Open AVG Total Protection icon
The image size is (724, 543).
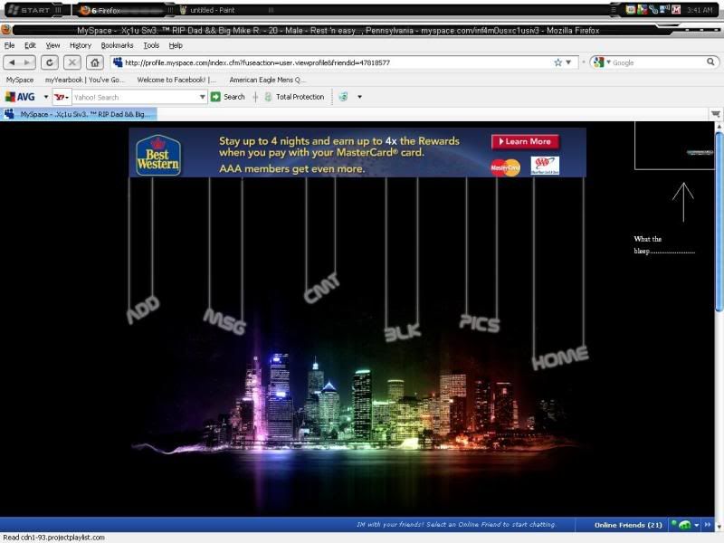click(x=268, y=97)
